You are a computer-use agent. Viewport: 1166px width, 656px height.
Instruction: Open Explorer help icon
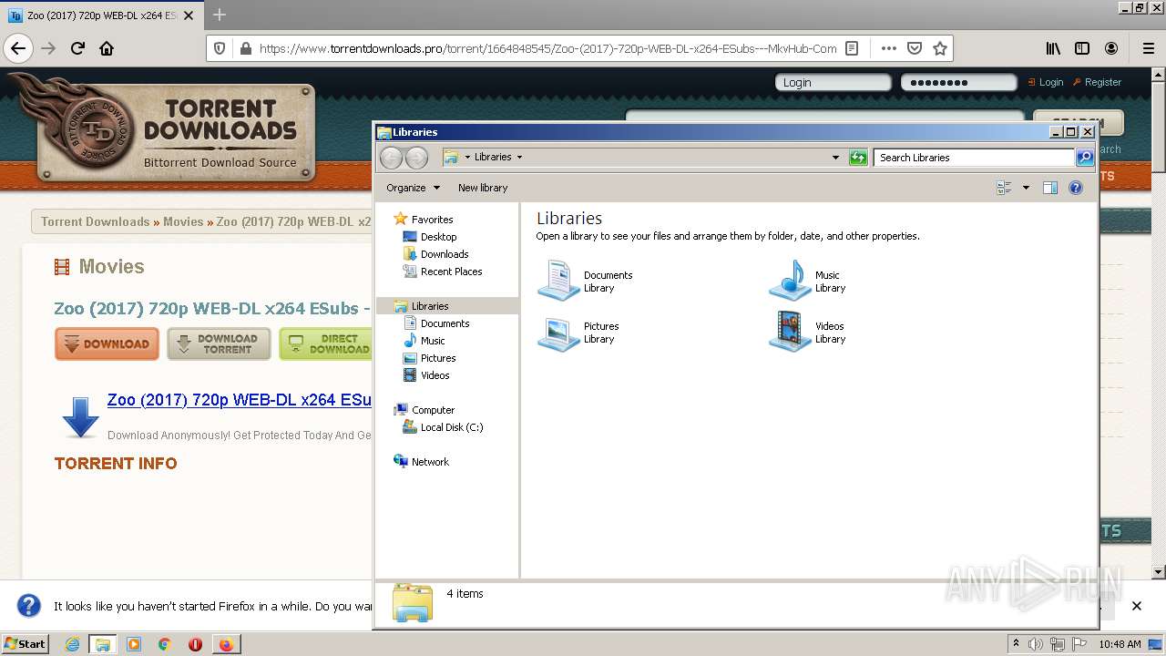1076,188
